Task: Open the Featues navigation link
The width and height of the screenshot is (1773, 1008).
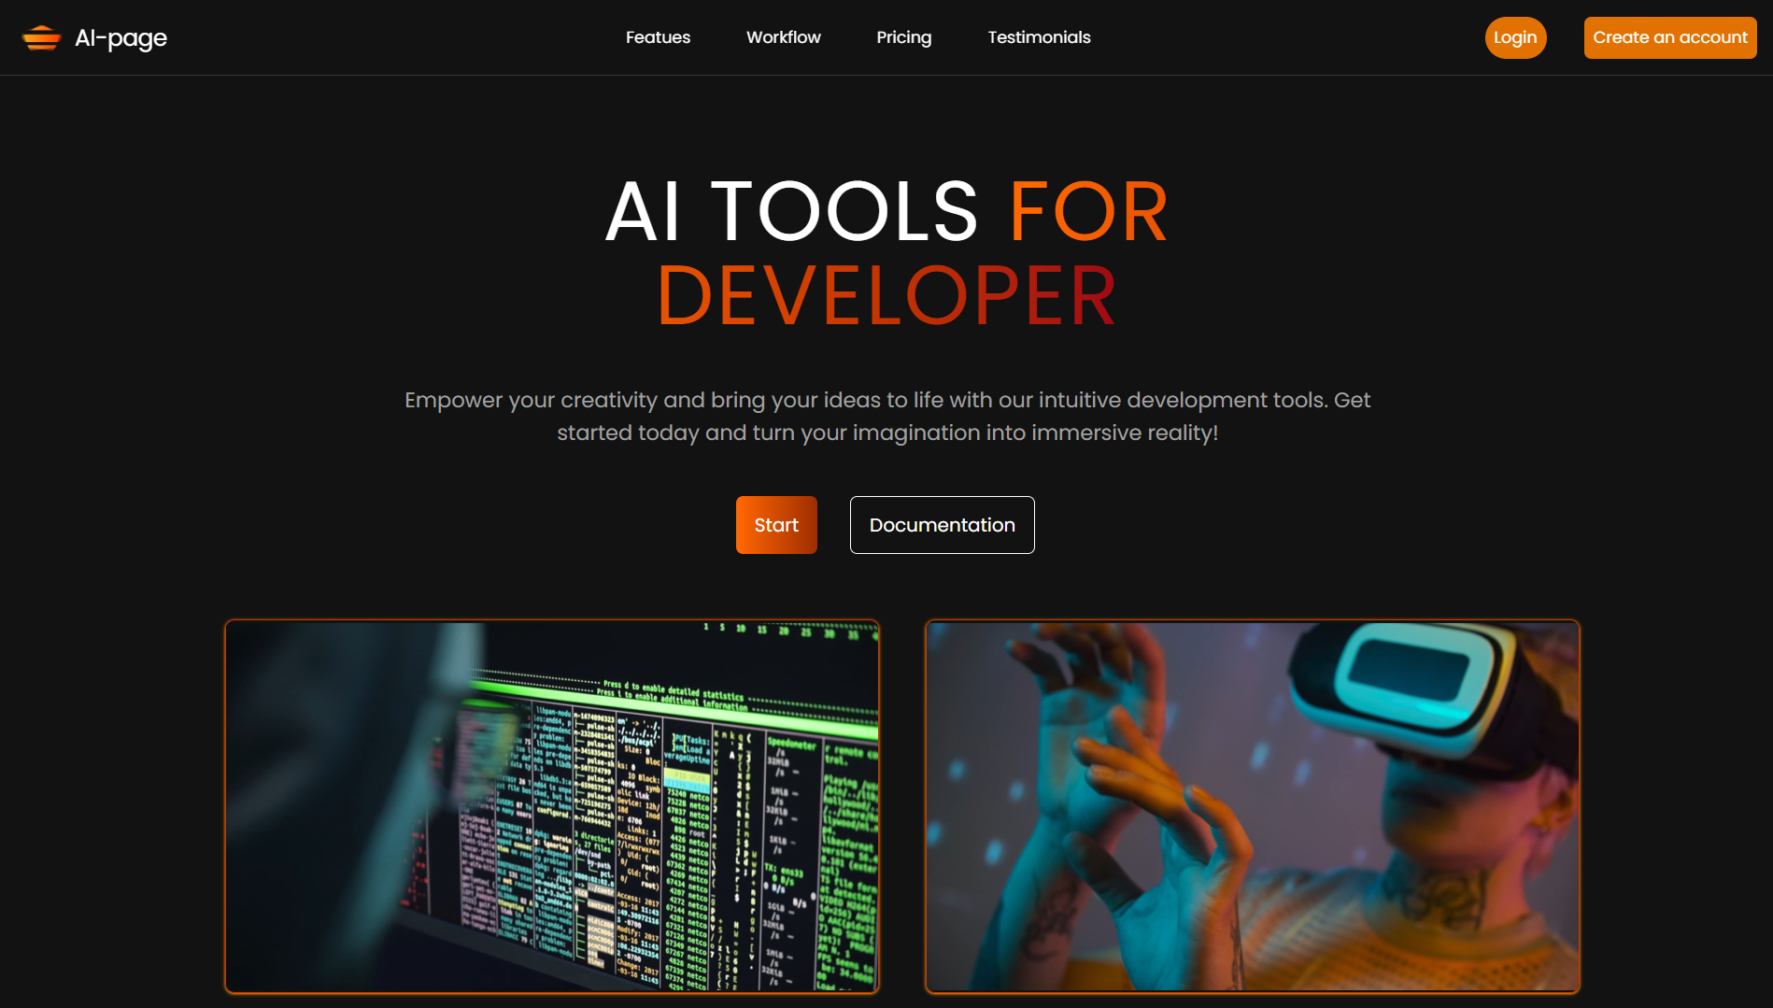Action: click(658, 37)
